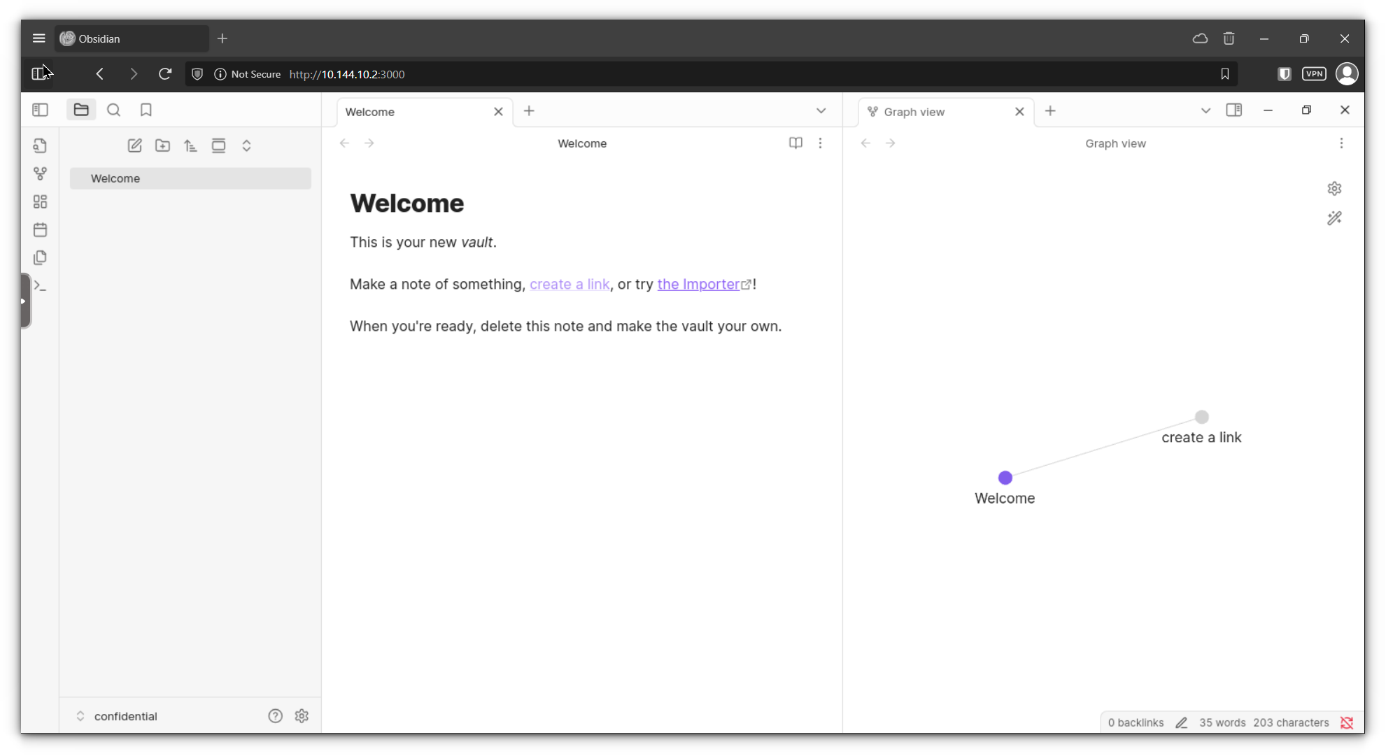
Task: Toggle browser sidebar panel
Action: (39, 73)
